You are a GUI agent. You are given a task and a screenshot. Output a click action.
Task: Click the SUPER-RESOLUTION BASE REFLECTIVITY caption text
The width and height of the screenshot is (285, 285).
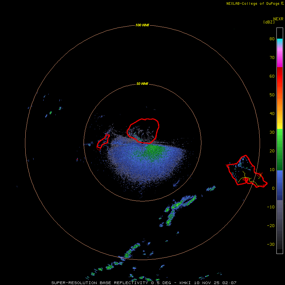(x=100, y=283)
